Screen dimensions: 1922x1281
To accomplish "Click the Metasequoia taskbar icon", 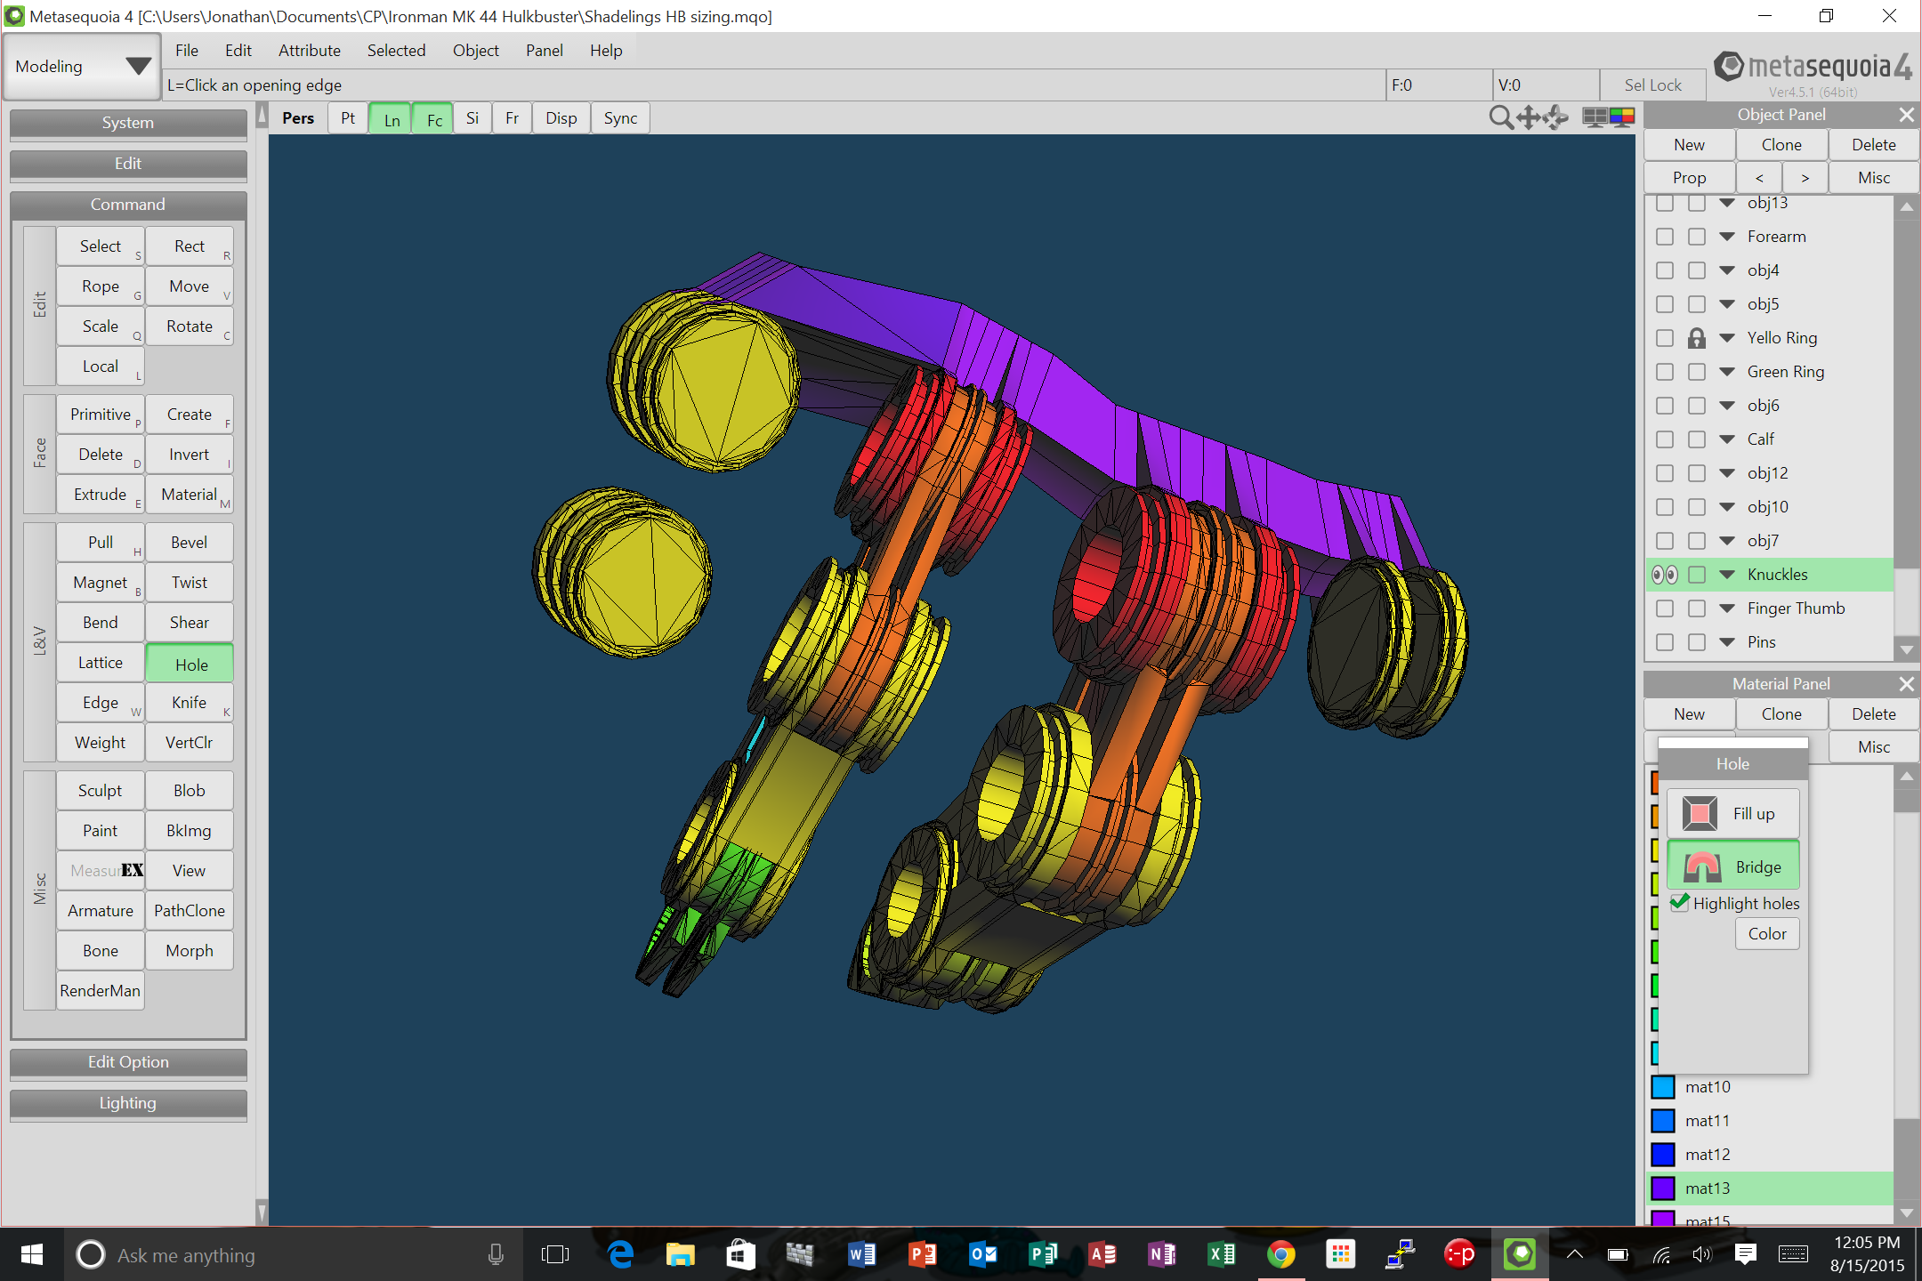I will [1520, 1254].
